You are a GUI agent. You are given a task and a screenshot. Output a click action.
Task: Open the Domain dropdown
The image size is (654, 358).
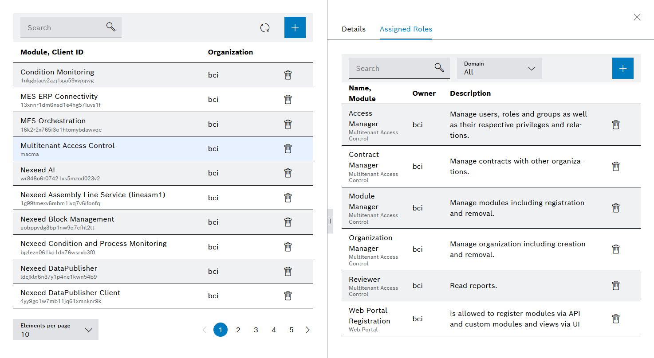click(x=500, y=68)
